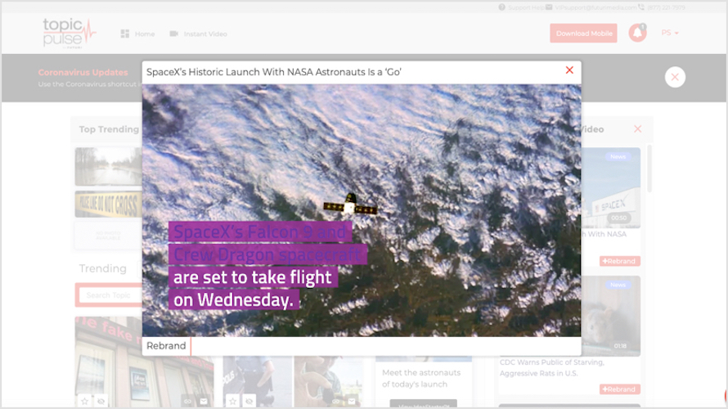Image resolution: width=728 pixels, height=409 pixels.
Task: Click the phone icon in top bar
Action: [641, 7]
